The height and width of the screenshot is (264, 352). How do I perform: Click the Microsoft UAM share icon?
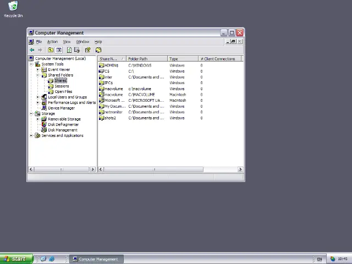[x=101, y=100]
